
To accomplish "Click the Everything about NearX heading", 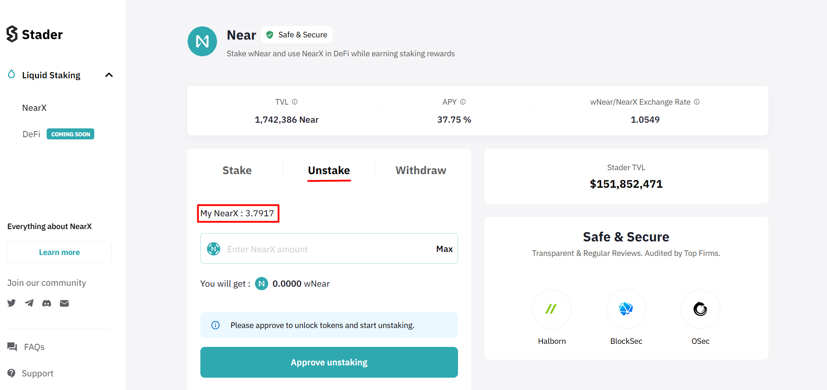I will click(49, 226).
